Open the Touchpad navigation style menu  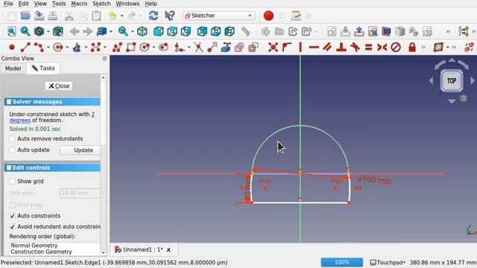pyautogui.click(x=388, y=262)
